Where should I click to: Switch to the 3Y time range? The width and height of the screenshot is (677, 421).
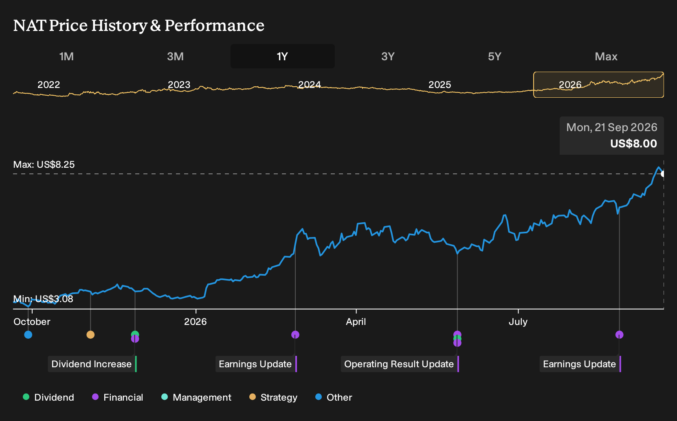click(x=388, y=57)
